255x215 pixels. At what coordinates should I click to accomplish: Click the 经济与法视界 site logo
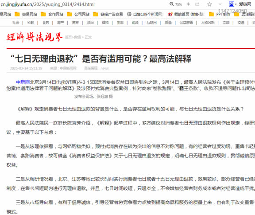click(x=35, y=37)
